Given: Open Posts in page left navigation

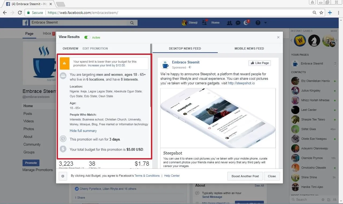Looking at the screenshot, I should [28, 114].
